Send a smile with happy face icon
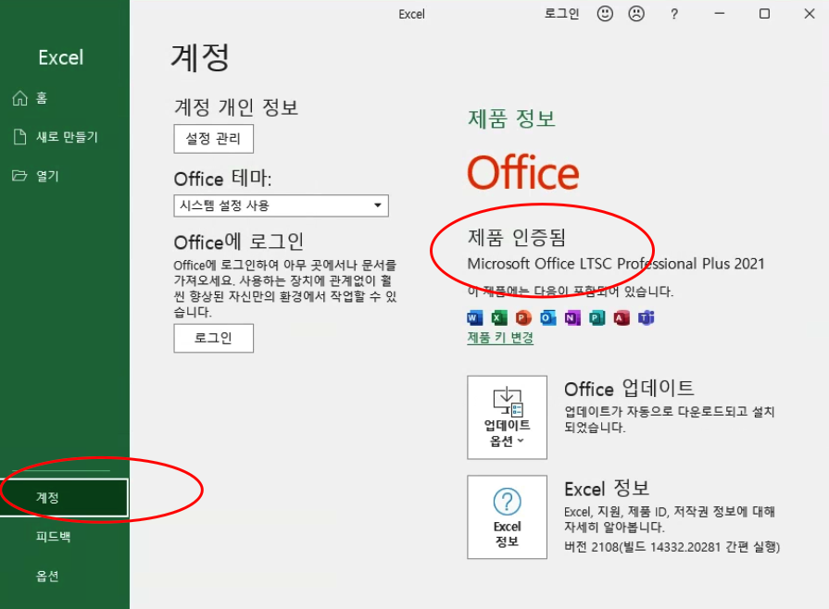The height and width of the screenshot is (609, 829). point(605,13)
